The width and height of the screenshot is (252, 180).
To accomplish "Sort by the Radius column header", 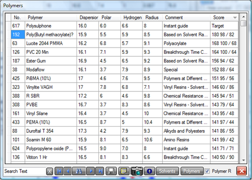I will [152, 17].
